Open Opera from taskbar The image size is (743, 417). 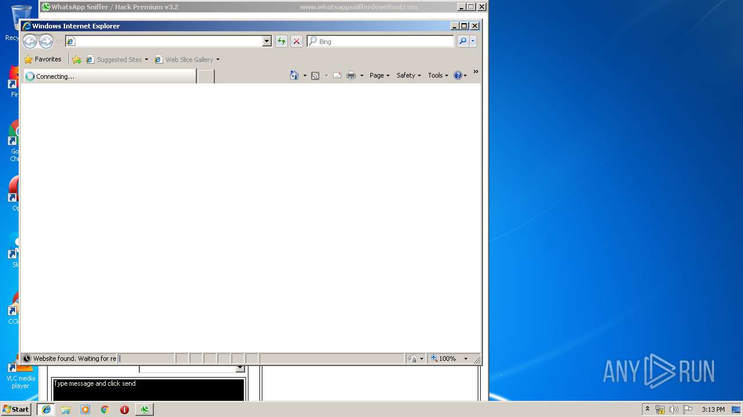click(x=124, y=409)
